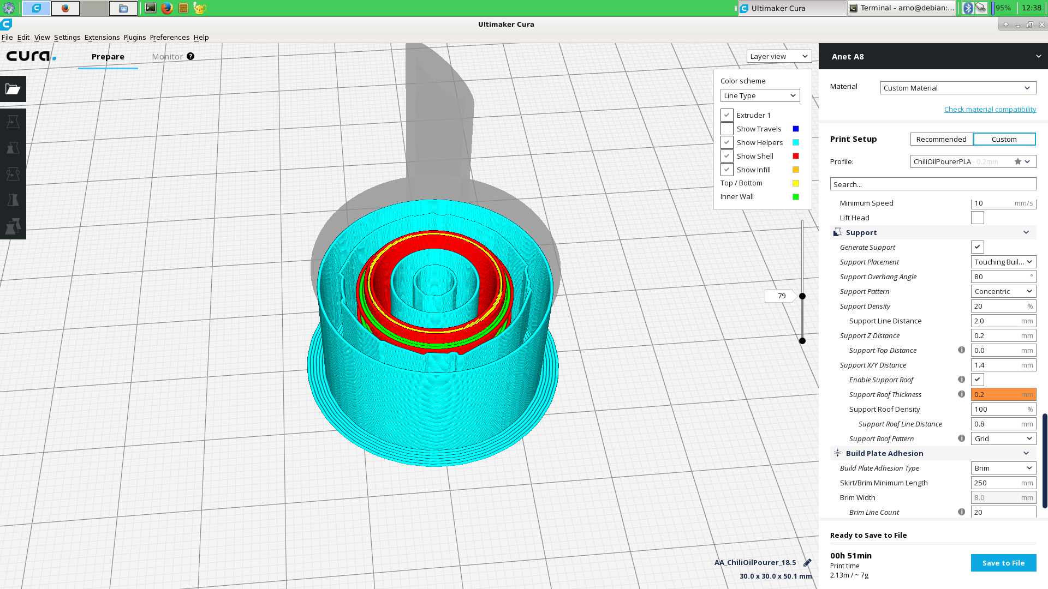This screenshot has height=589, width=1048.
Task: Open the Color scheme Line Type dropdown
Action: [760, 95]
